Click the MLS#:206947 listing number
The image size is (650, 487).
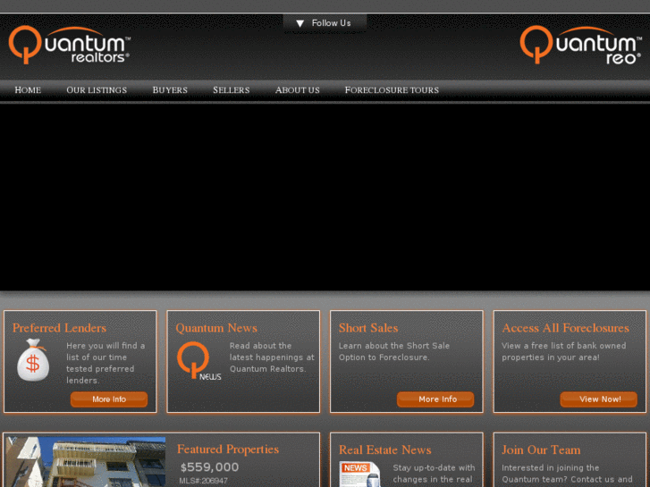[203, 481]
